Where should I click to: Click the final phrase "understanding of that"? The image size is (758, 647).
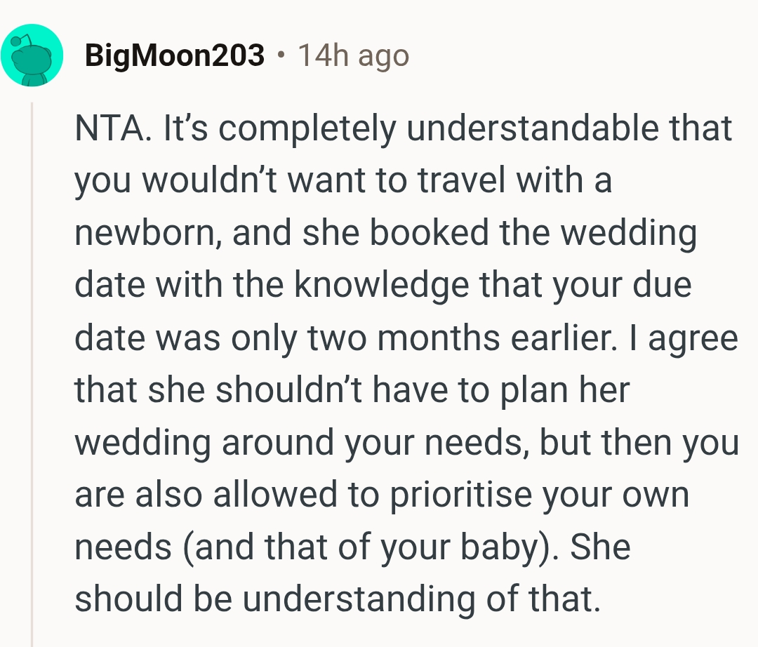point(420,599)
